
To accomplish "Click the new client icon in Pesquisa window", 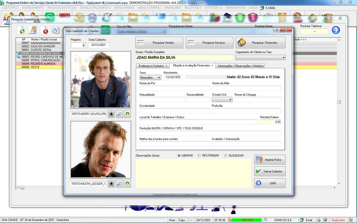I will coord(21,30).
